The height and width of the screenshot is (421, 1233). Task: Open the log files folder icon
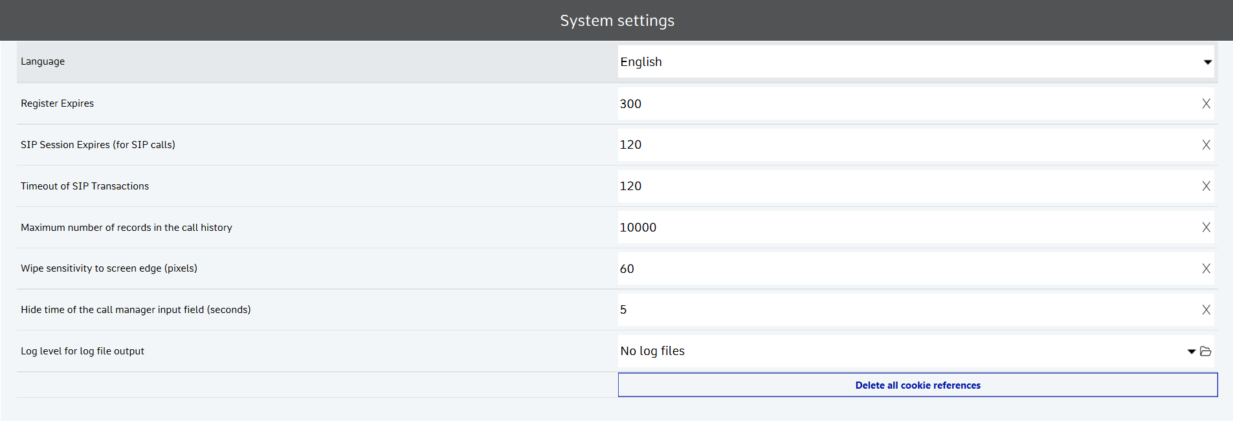pyautogui.click(x=1205, y=351)
